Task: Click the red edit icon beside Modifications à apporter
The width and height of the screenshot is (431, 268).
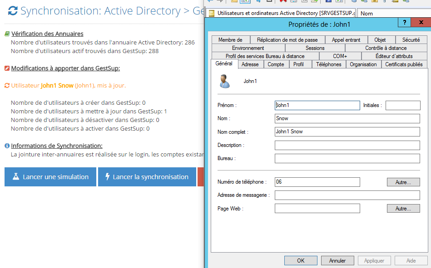Action: 7,68
